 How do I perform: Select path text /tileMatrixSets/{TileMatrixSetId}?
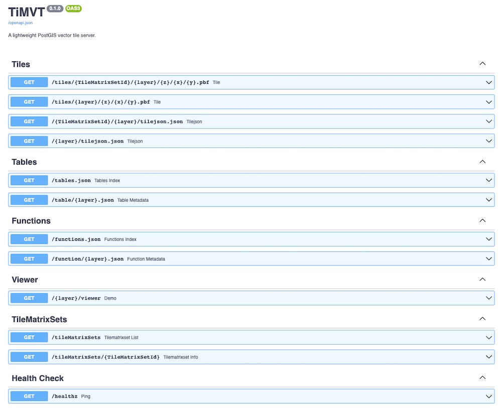coord(105,357)
